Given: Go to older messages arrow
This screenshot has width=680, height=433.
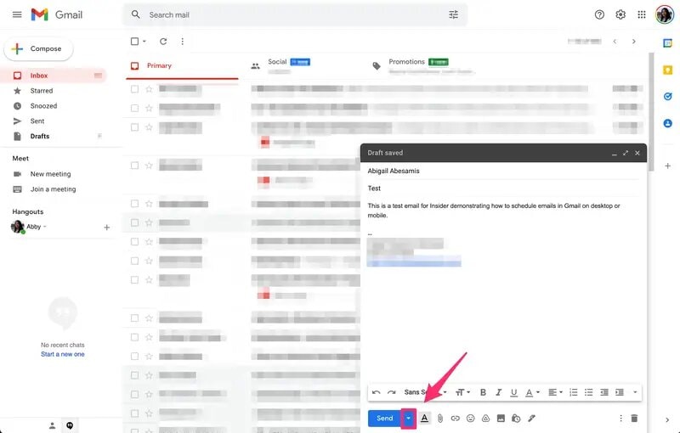Looking at the screenshot, I should (633, 41).
